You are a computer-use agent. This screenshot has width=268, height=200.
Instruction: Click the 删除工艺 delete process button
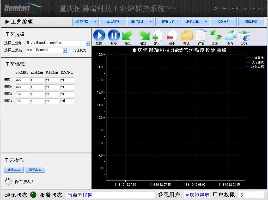35,169
